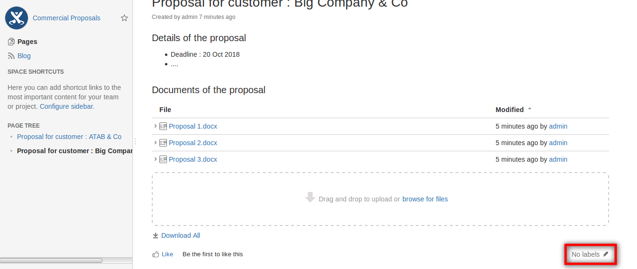Click the thumbs-up Like icon

[x=156, y=254]
